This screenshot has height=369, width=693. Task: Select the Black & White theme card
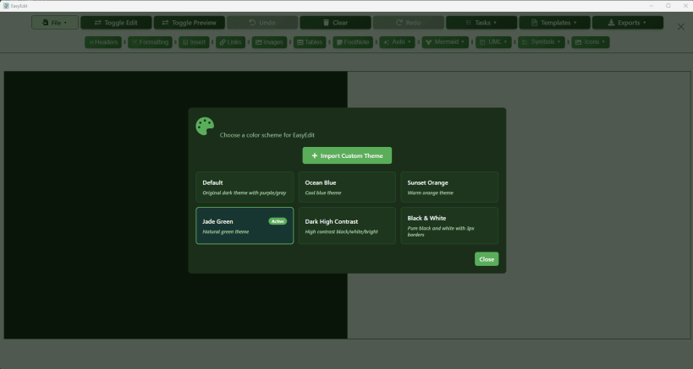449,225
